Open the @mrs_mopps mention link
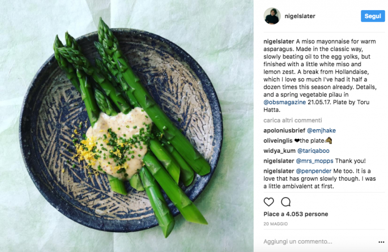Image resolution: width=388 pixels, height=252 pixels. 314,161
